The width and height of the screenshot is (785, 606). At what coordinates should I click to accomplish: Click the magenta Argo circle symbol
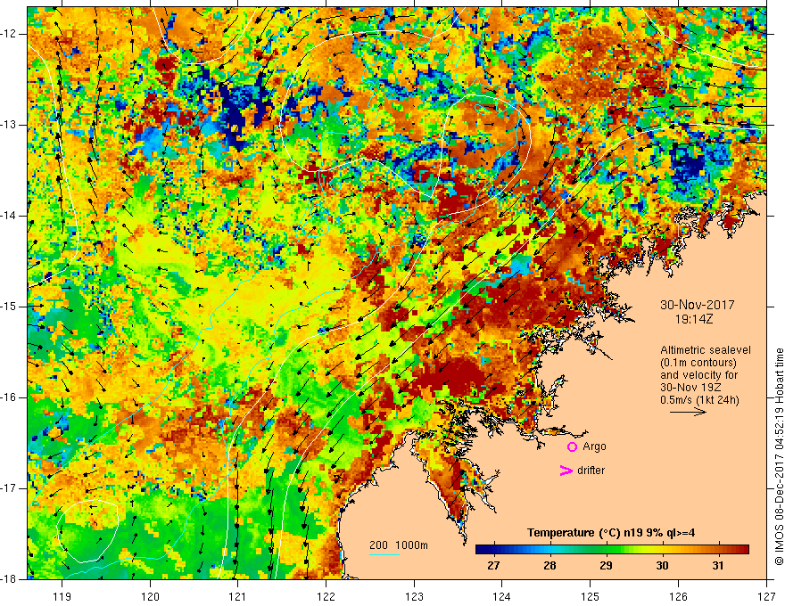572,447
